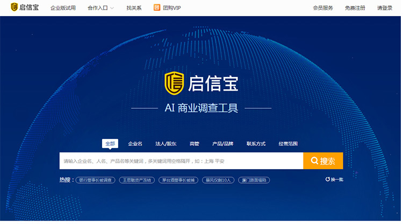Viewport: 403px width, 224px height.
Task: Switch to the 联系方式 search tab
Action: tap(256, 144)
